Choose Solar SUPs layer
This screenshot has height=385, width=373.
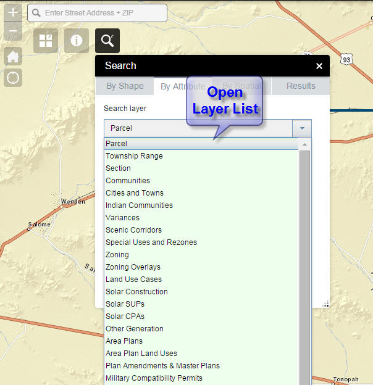(201, 304)
